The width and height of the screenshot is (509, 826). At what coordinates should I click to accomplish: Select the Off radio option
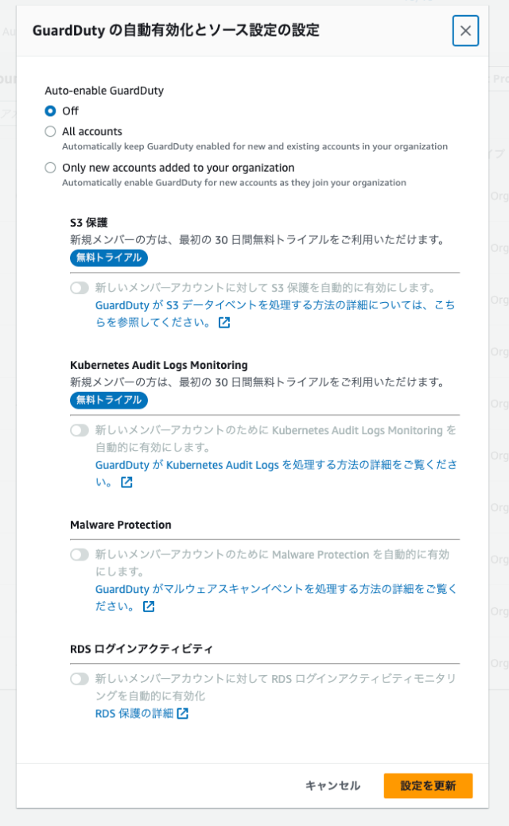pos(51,111)
